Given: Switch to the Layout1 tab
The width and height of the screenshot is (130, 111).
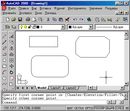Looking at the screenshot, I should click(56, 88).
